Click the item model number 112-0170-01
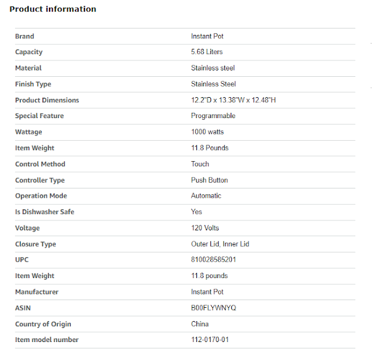This screenshot has width=372, height=349. pos(210,340)
